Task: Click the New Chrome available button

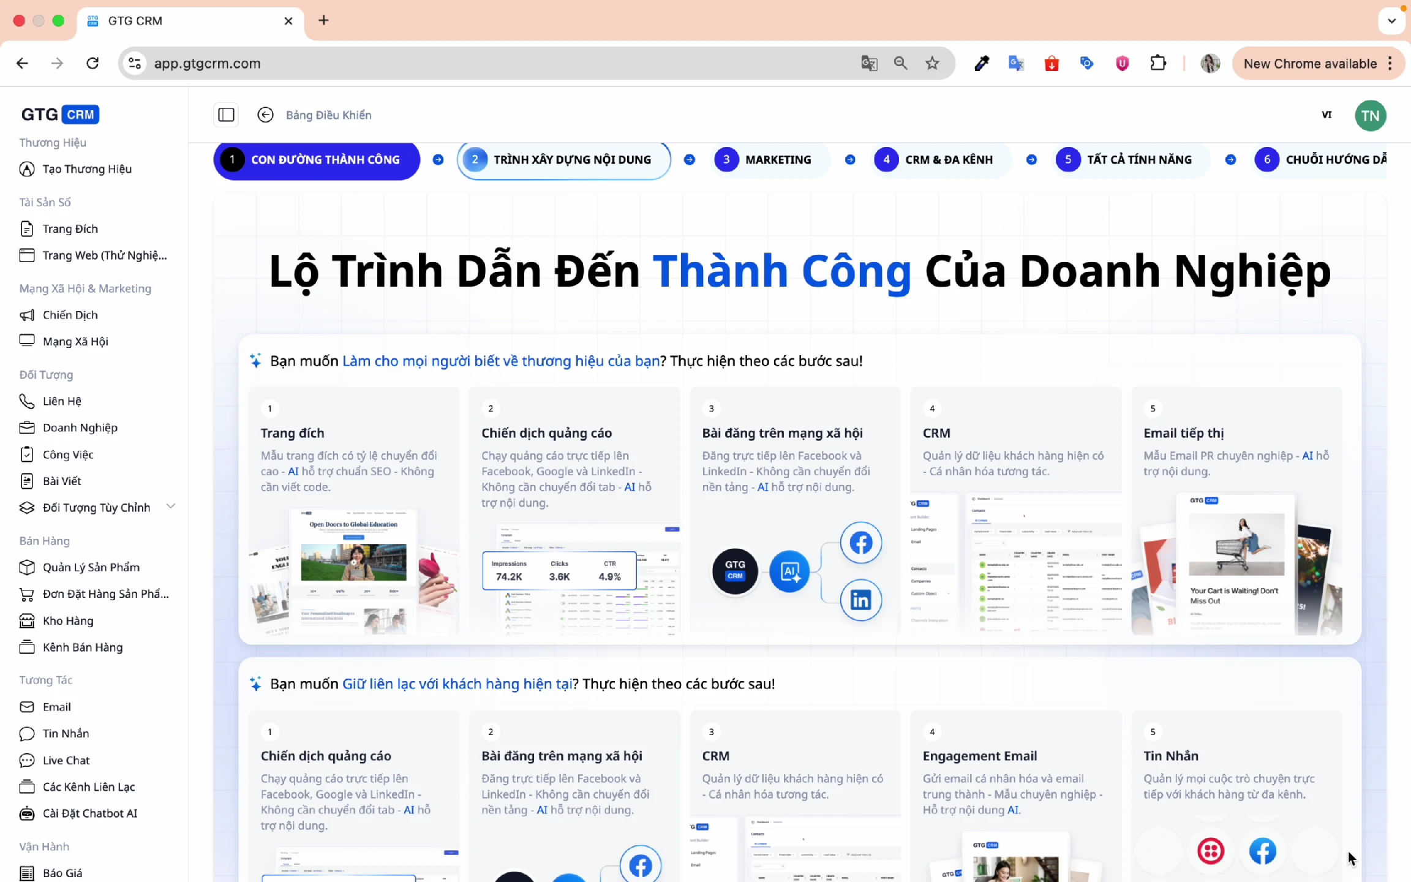Action: (1311, 63)
